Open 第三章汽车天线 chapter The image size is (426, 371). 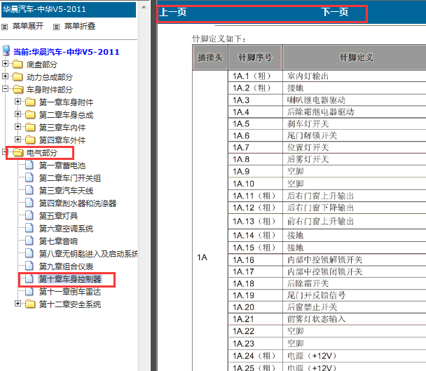(66, 190)
